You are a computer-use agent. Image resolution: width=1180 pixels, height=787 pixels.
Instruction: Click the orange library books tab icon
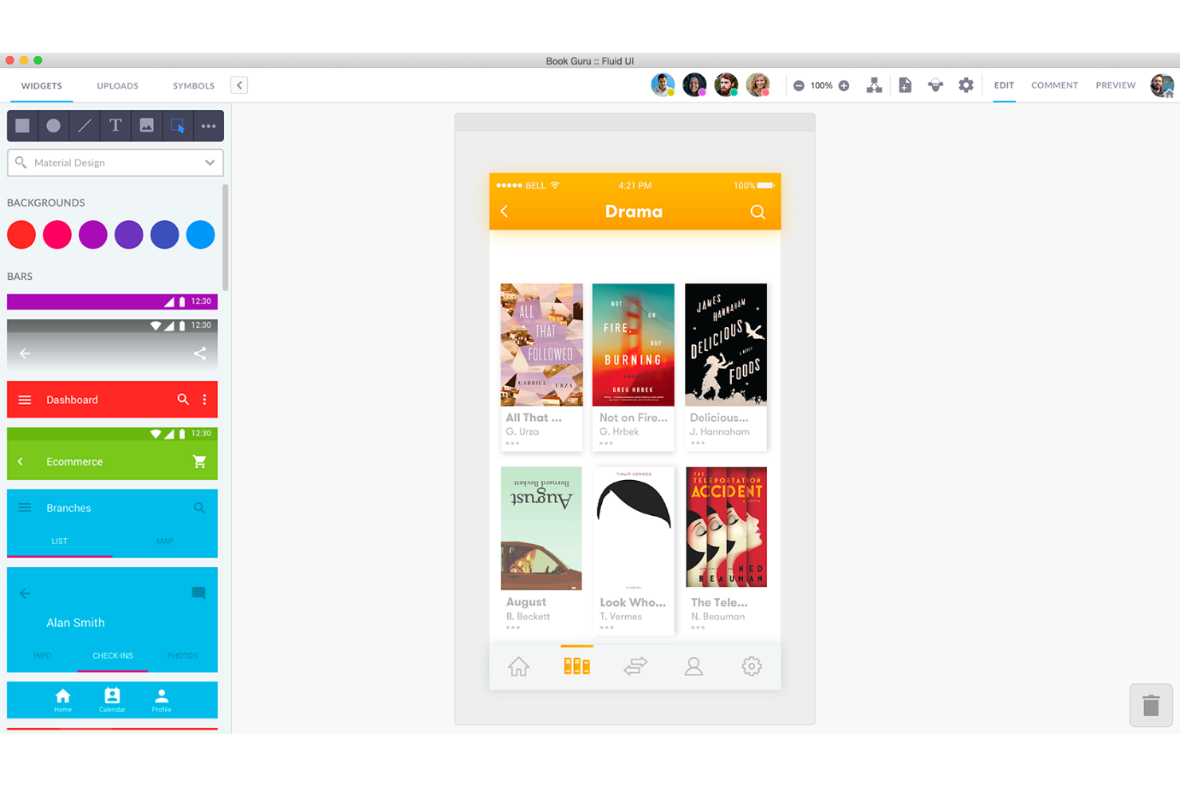[576, 666]
